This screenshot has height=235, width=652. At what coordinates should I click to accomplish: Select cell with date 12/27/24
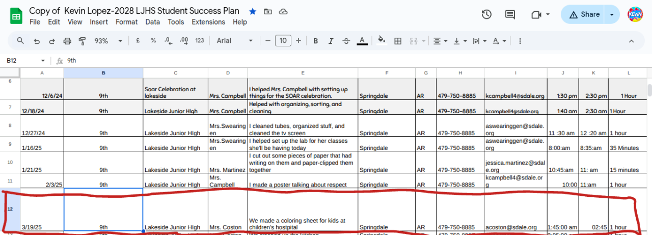click(x=42, y=126)
